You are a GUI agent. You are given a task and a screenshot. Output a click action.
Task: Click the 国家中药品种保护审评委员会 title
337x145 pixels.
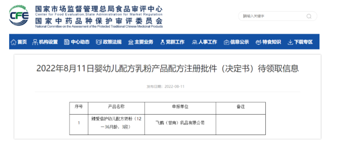[99, 21]
